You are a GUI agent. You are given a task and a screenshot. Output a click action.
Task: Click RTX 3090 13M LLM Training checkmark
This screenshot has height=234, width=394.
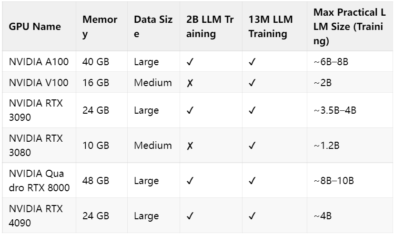point(252,110)
